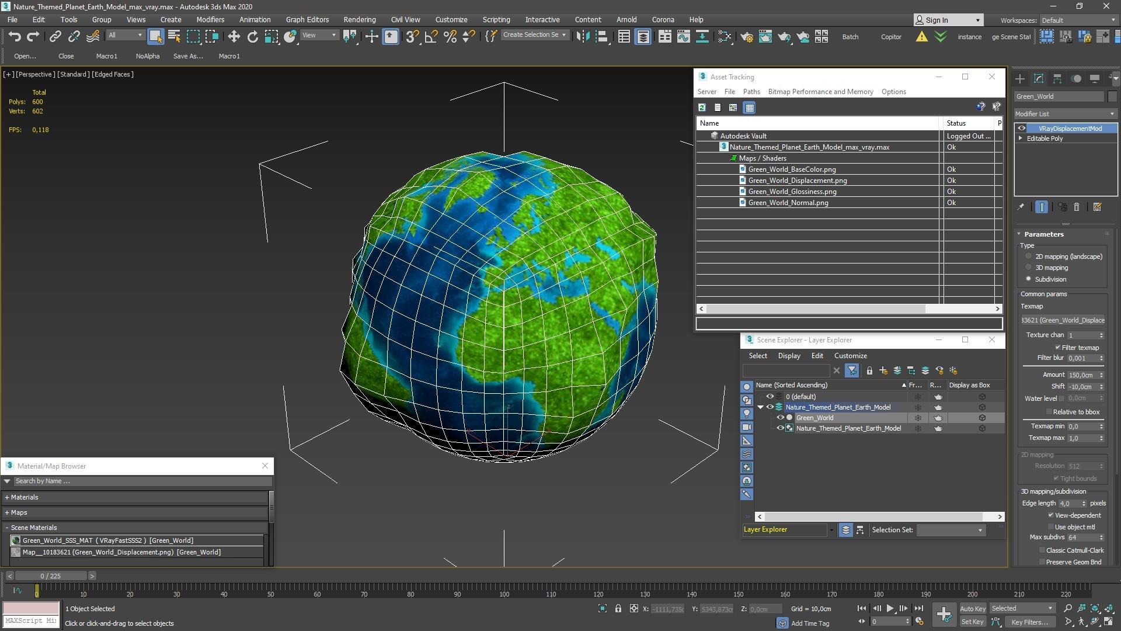Click the Play Animation button

(x=890, y=608)
